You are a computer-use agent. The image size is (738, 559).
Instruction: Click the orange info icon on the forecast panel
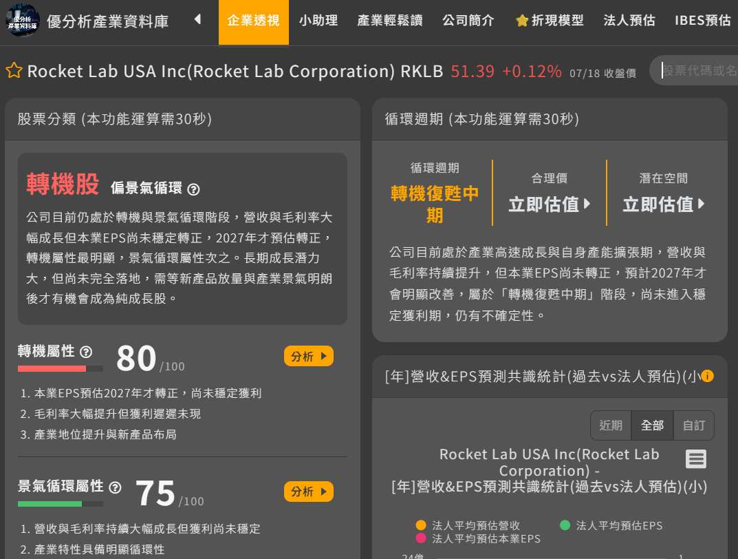coord(707,376)
